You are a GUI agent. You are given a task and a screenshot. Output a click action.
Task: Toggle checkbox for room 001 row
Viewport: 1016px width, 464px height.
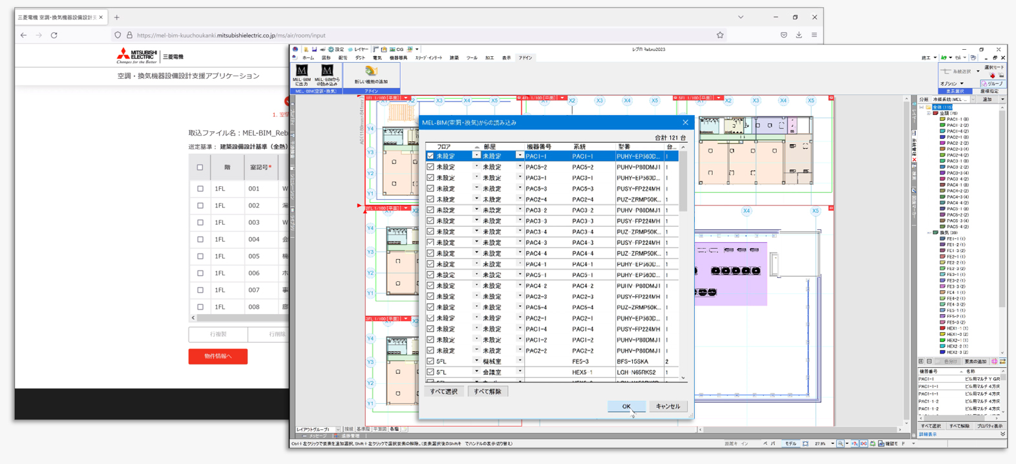[200, 189]
